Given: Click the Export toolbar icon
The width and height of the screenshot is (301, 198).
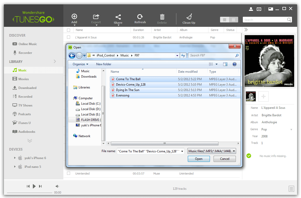Looking at the screenshot, I should pos(96,17).
